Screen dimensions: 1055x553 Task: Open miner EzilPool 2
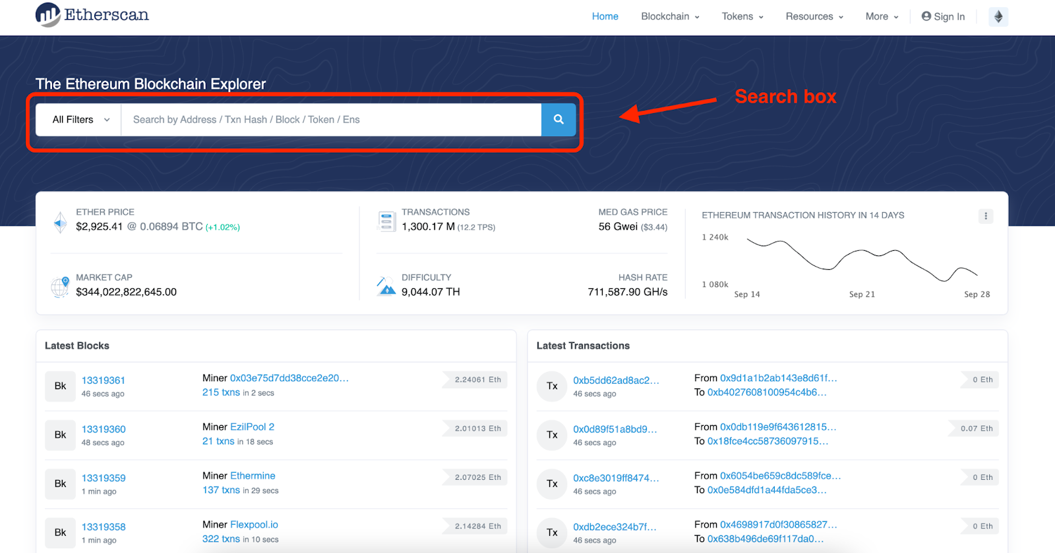point(252,427)
